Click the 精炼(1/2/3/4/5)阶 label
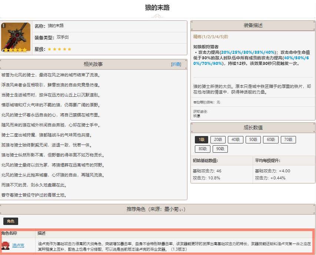The width and height of the screenshot is (316, 255). [x=211, y=37]
